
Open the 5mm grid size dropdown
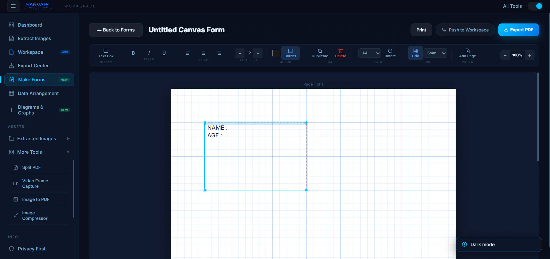pyautogui.click(x=435, y=53)
